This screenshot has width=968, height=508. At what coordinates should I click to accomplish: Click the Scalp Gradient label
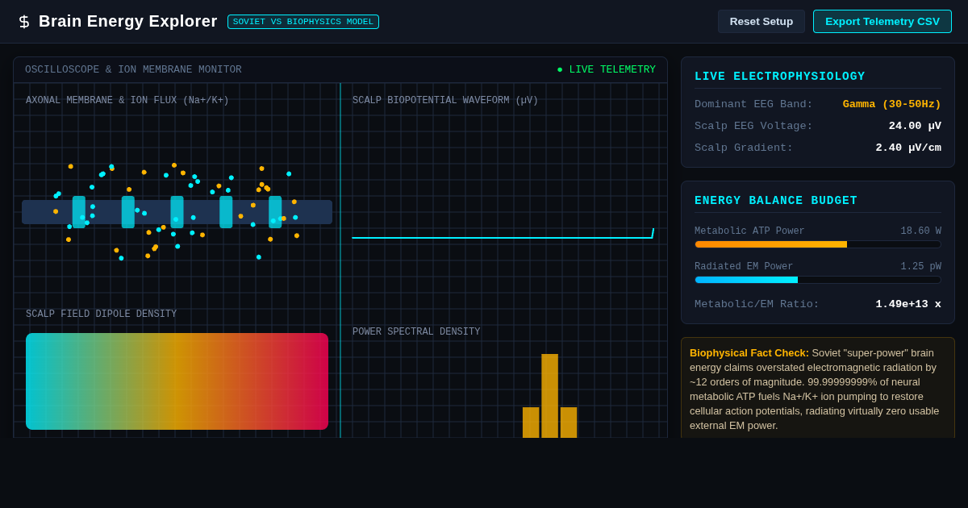pos(744,148)
